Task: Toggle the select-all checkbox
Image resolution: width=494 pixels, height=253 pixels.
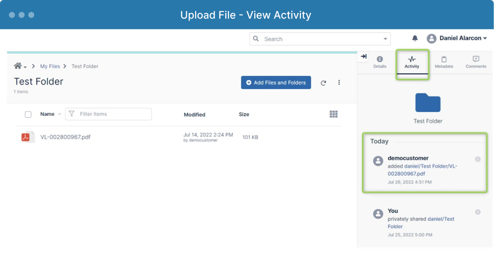Action: (28, 114)
